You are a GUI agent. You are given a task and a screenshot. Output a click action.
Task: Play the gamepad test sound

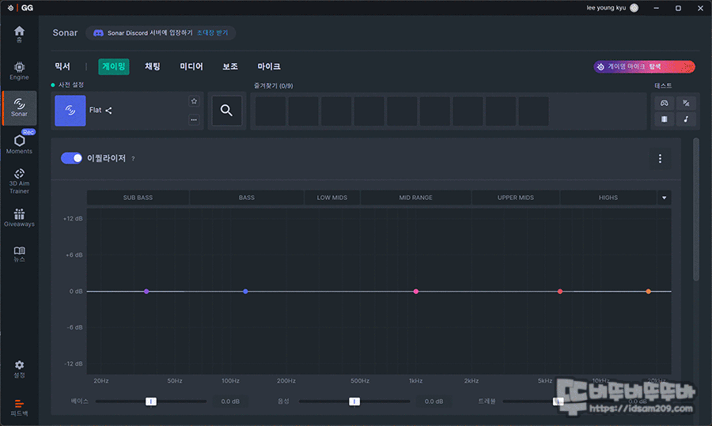(664, 103)
